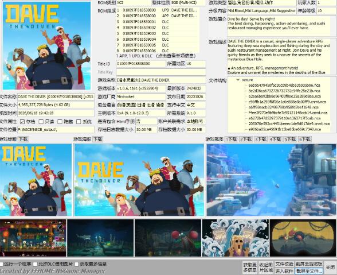
Task: Click the 5下载 screenshot button
Action: [x=290, y=140]
